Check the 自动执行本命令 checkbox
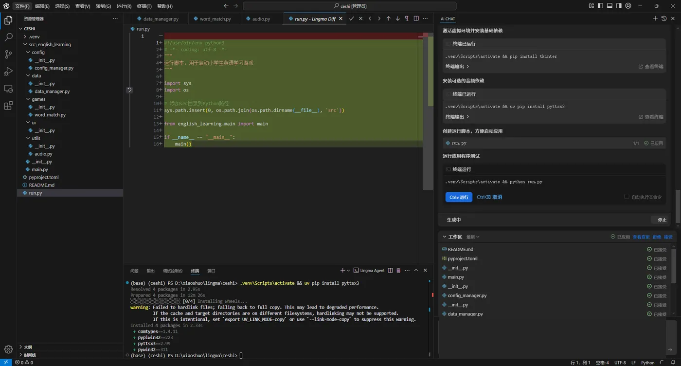The height and width of the screenshot is (366, 681). coord(627,197)
